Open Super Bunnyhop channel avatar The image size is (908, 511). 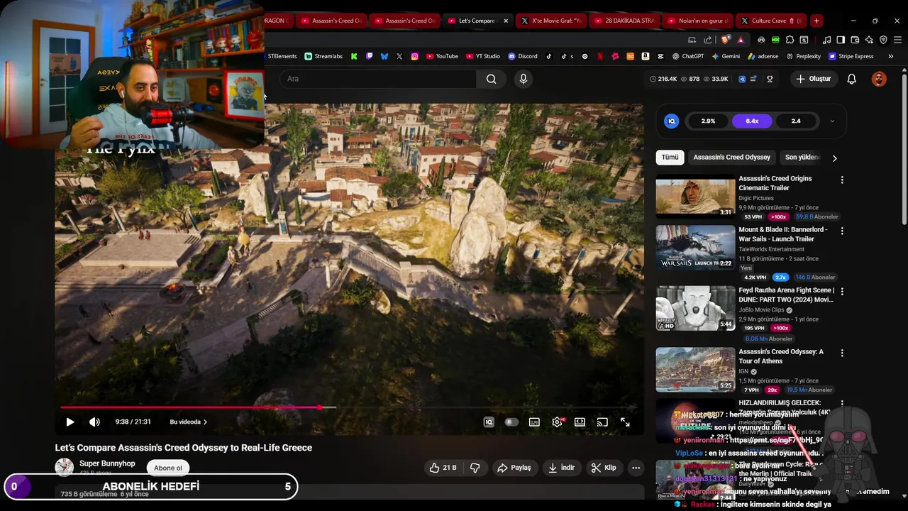(x=65, y=467)
